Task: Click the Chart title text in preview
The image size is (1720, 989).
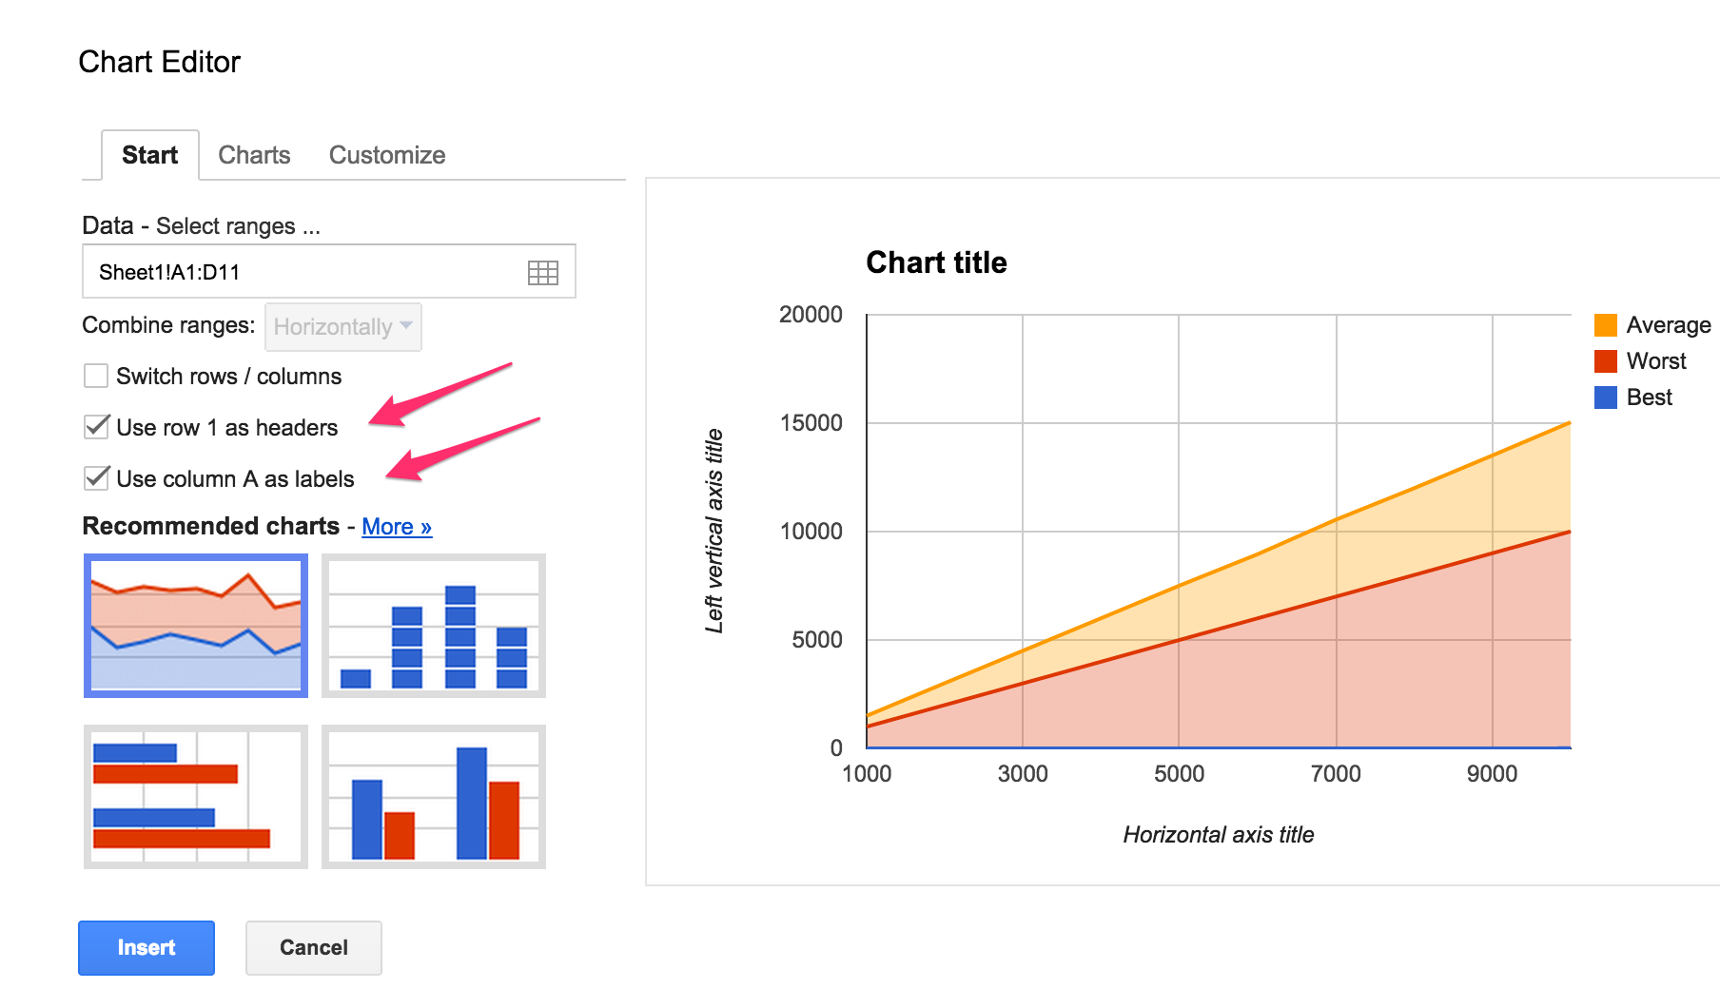Action: pos(936,262)
